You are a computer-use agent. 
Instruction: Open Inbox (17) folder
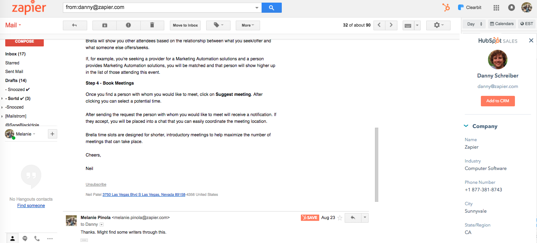click(x=15, y=54)
